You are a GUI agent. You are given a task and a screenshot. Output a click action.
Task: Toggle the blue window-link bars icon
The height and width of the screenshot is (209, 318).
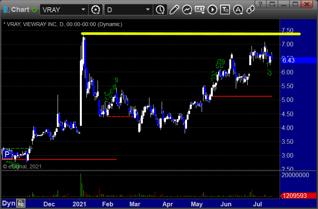tap(7, 10)
